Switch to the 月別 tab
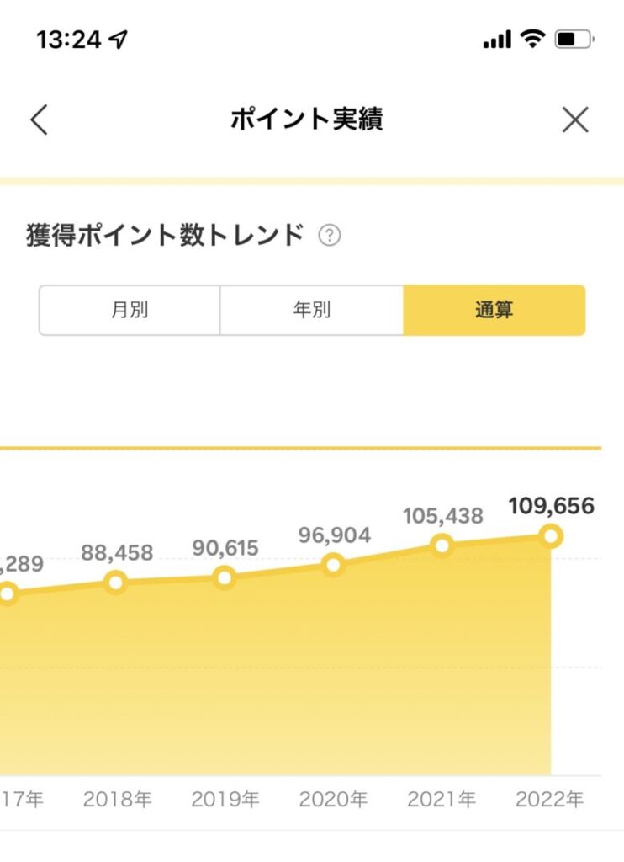Image resolution: width=624 pixels, height=862 pixels. pyautogui.click(x=130, y=310)
